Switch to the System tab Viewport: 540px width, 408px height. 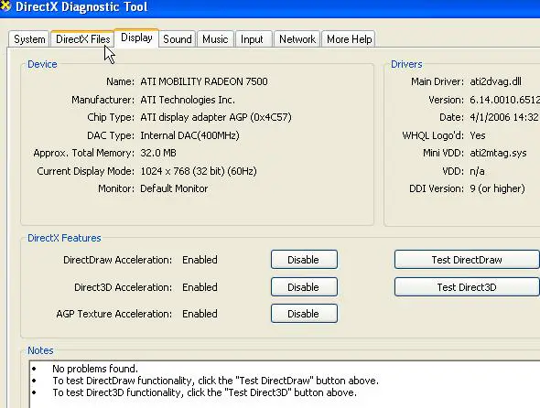pos(29,39)
